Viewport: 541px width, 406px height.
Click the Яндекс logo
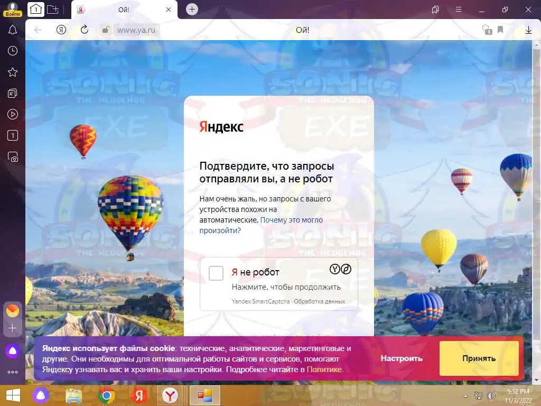(x=221, y=127)
